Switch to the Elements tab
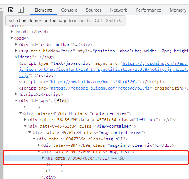The image size is (189, 179). pos(43,10)
